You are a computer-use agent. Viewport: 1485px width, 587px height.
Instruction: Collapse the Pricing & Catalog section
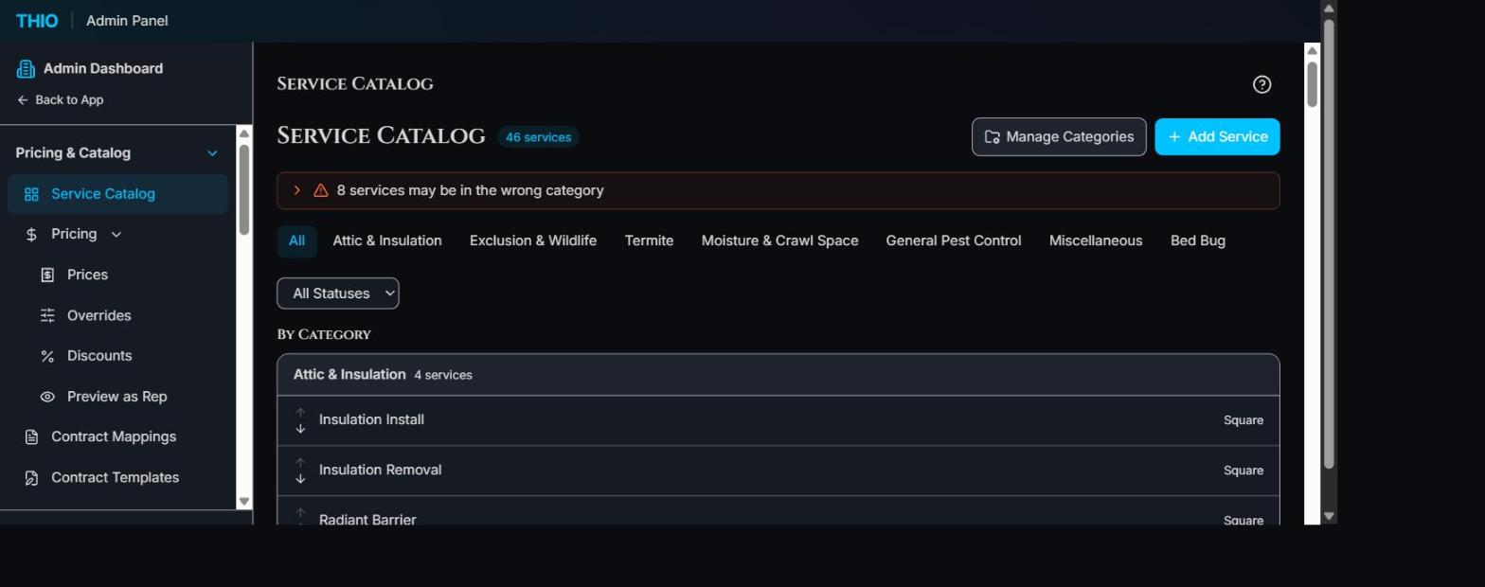(212, 153)
